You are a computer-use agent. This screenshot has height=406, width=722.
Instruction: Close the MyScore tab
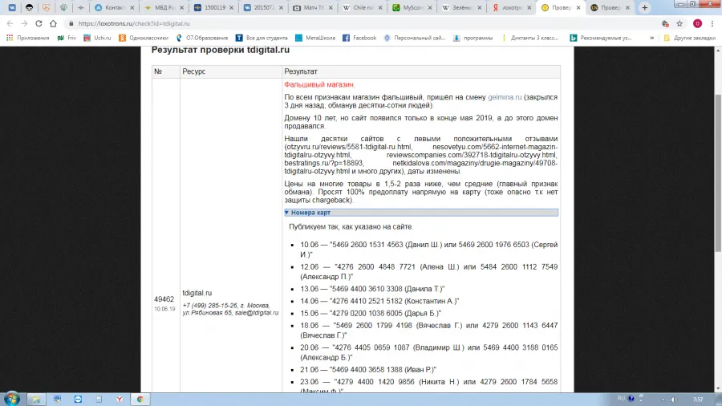point(430,8)
